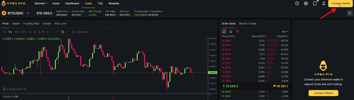Click the top-right Connect Wallet button
Viewport: 354px width, 100px height.
[x=340, y=4]
